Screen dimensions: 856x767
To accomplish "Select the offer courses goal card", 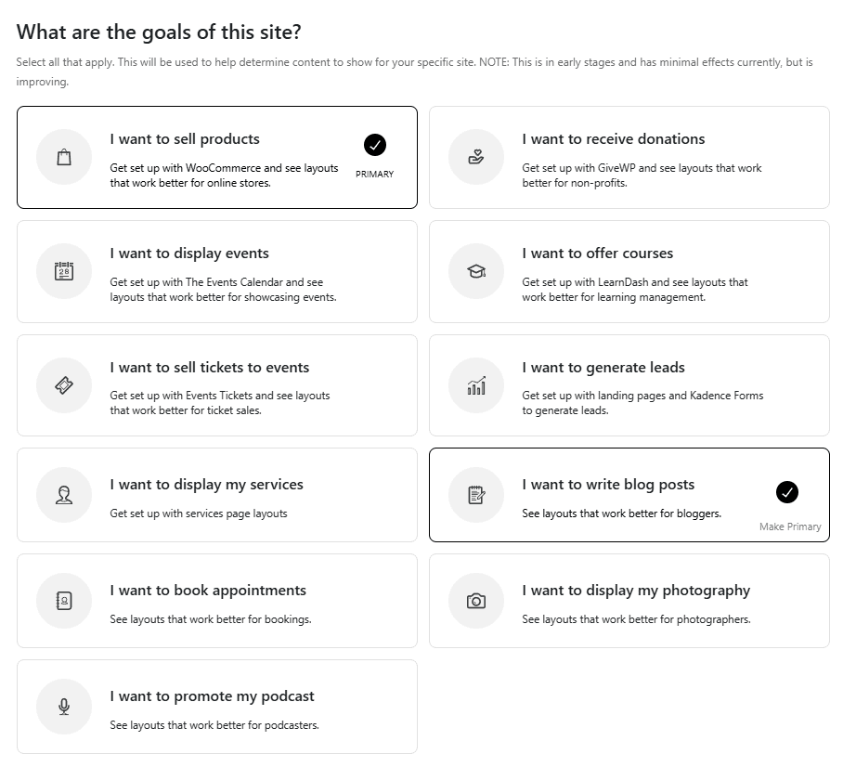I will pos(629,271).
